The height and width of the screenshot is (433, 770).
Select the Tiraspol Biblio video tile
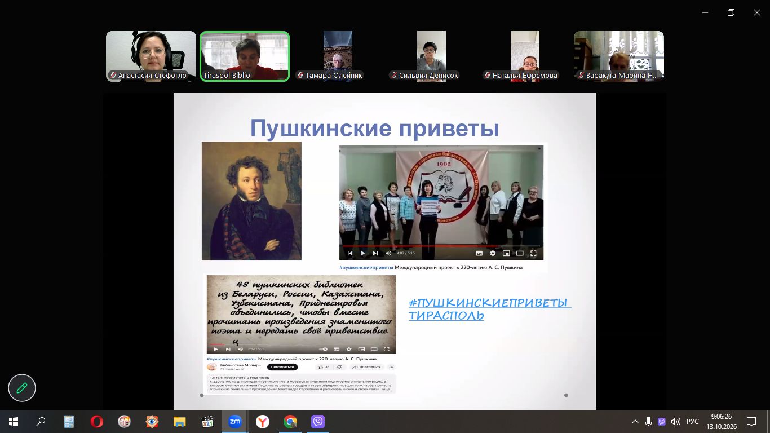tap(245, 56)
